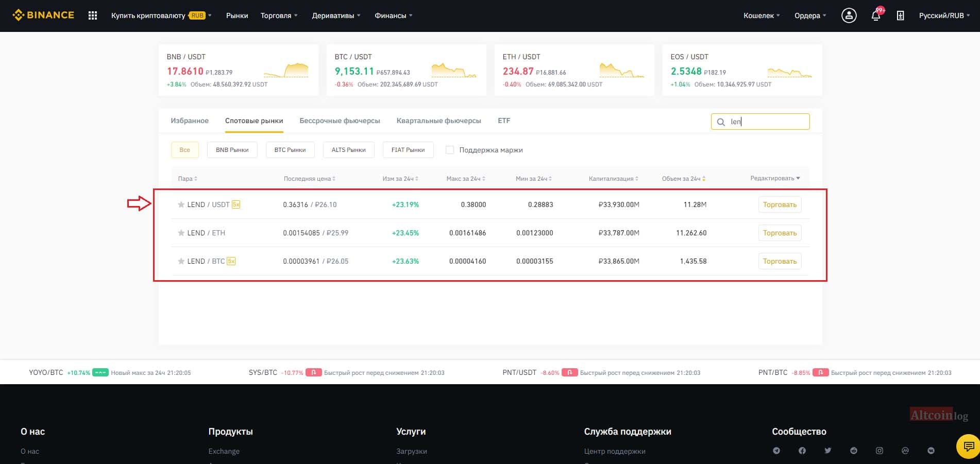Screen dimensions: 980x464
Task: Favorite the LEND / USDT pair star
Action: click(181, 204)
